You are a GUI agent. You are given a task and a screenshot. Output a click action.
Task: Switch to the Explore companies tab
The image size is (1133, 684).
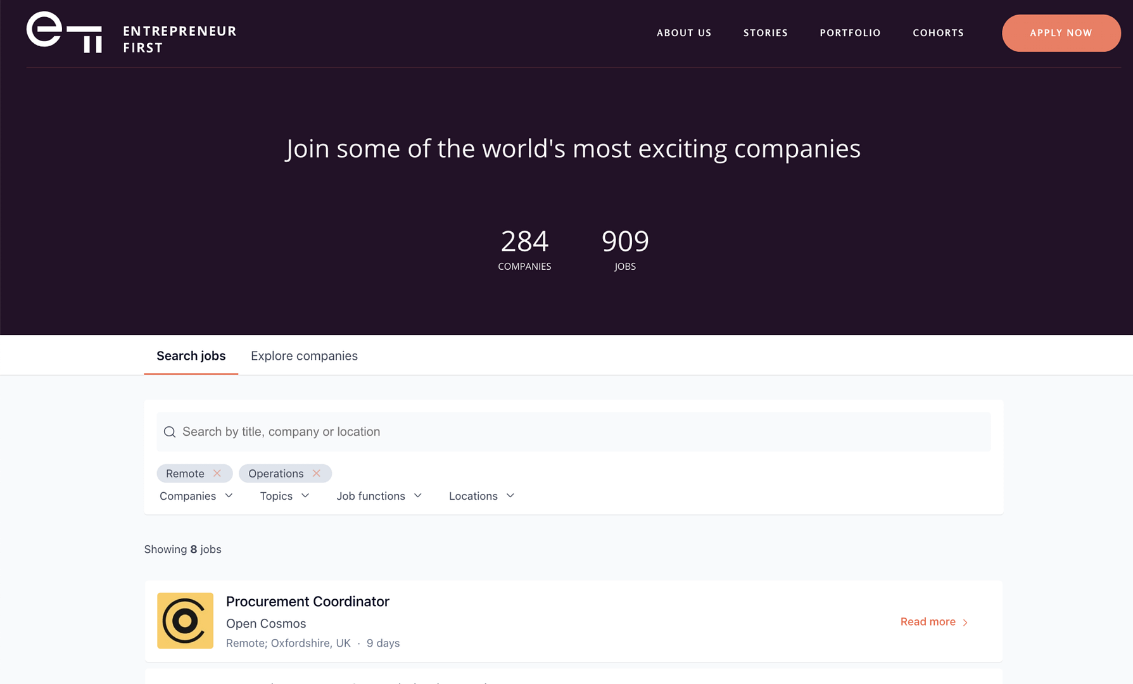tap(304, 355)
